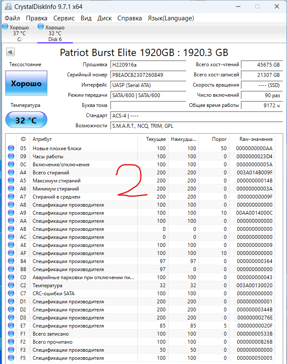The height and width of the screenshot is (364, 287).
Task: Click the ID column header
Action: (23, 139)
